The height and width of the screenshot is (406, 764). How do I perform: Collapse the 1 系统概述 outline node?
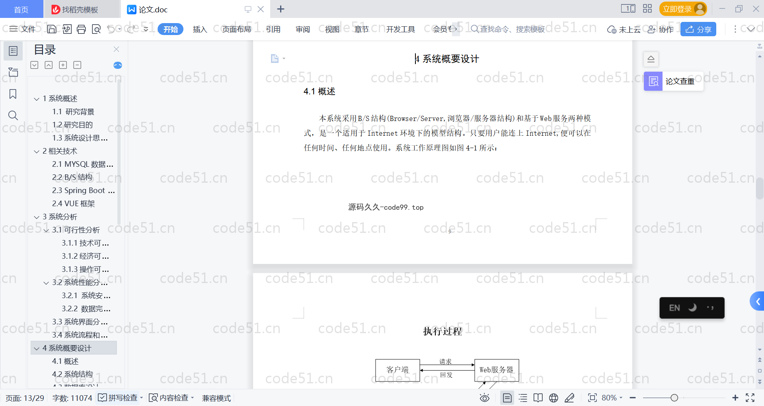37,99
